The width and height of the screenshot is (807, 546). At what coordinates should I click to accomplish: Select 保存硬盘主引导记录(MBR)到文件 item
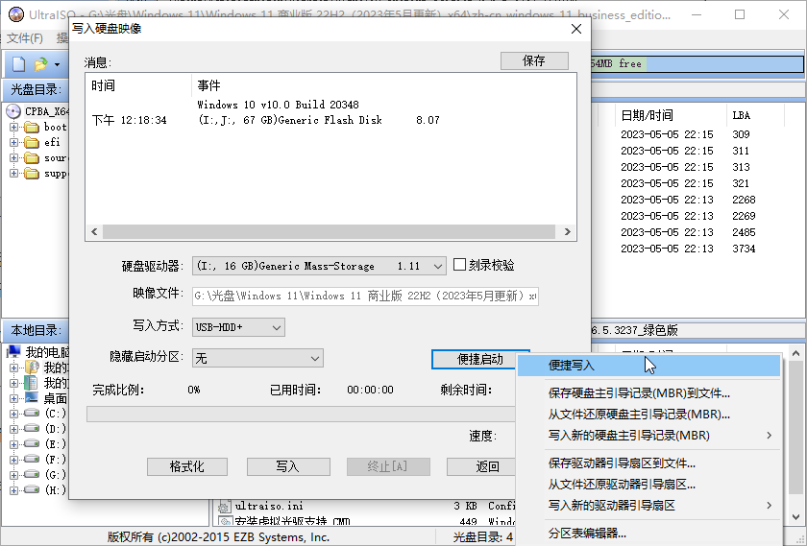pyautogui.click(x=648, y=393)
